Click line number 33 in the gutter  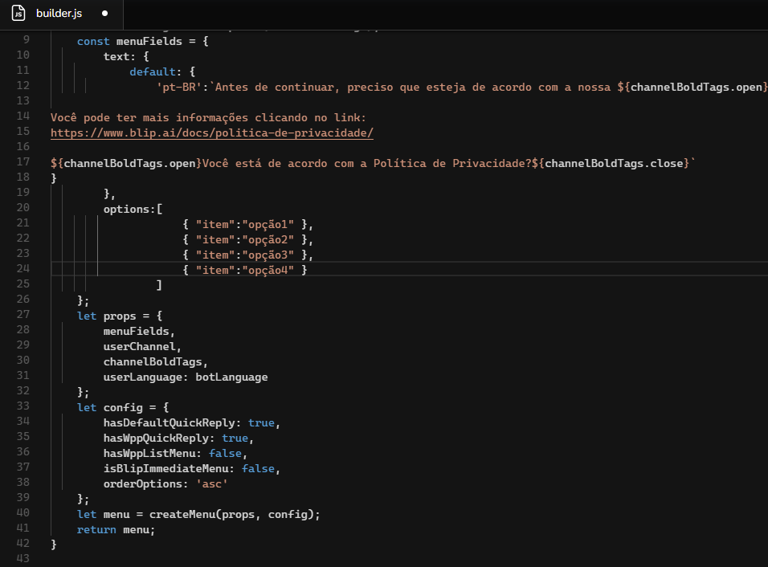23,406
